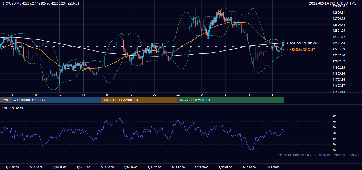Viewport: 362px width, 170px height.
Task: Click the ロンドン 15:30-22:00 JST session bar
Action: click(x=139, y=100)
